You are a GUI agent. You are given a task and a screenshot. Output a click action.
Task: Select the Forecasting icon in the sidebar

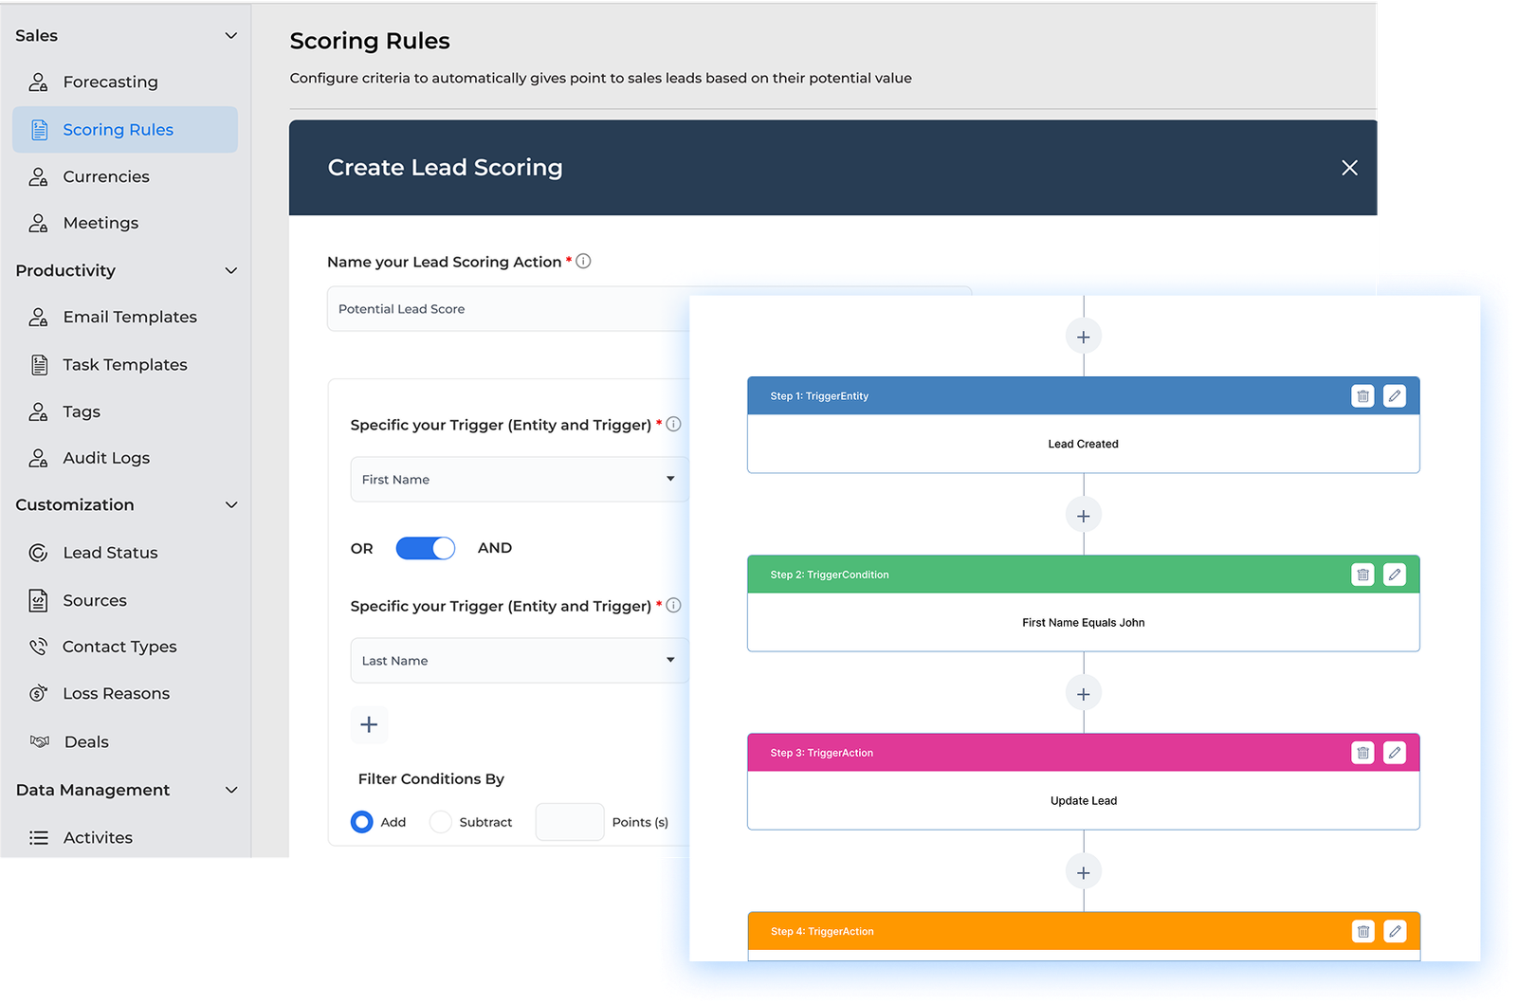(39, 82)
